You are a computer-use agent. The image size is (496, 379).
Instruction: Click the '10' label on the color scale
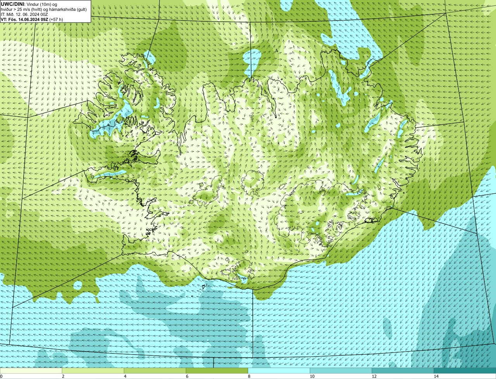pyautogui.click(x=312, y=376)
